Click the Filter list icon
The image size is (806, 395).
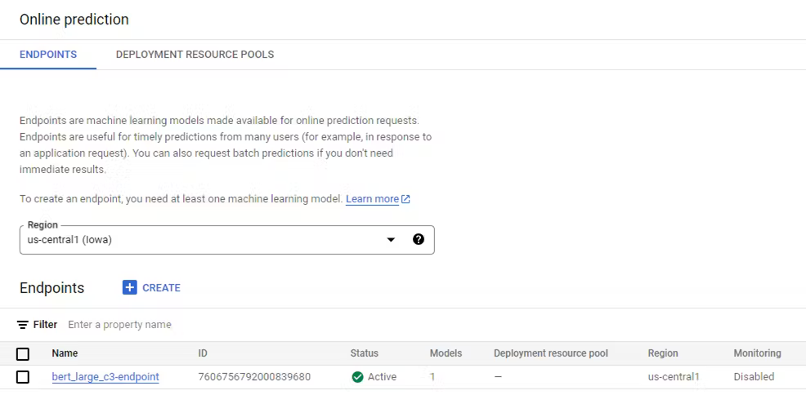tap(23, 325)
